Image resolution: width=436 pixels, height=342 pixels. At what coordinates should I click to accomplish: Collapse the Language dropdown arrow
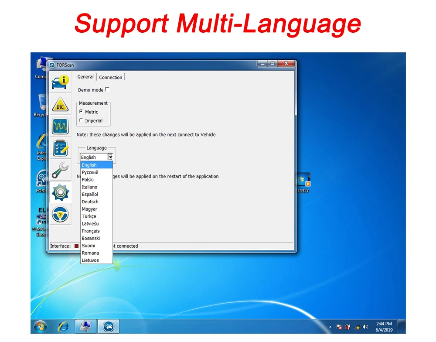(110, 157)
